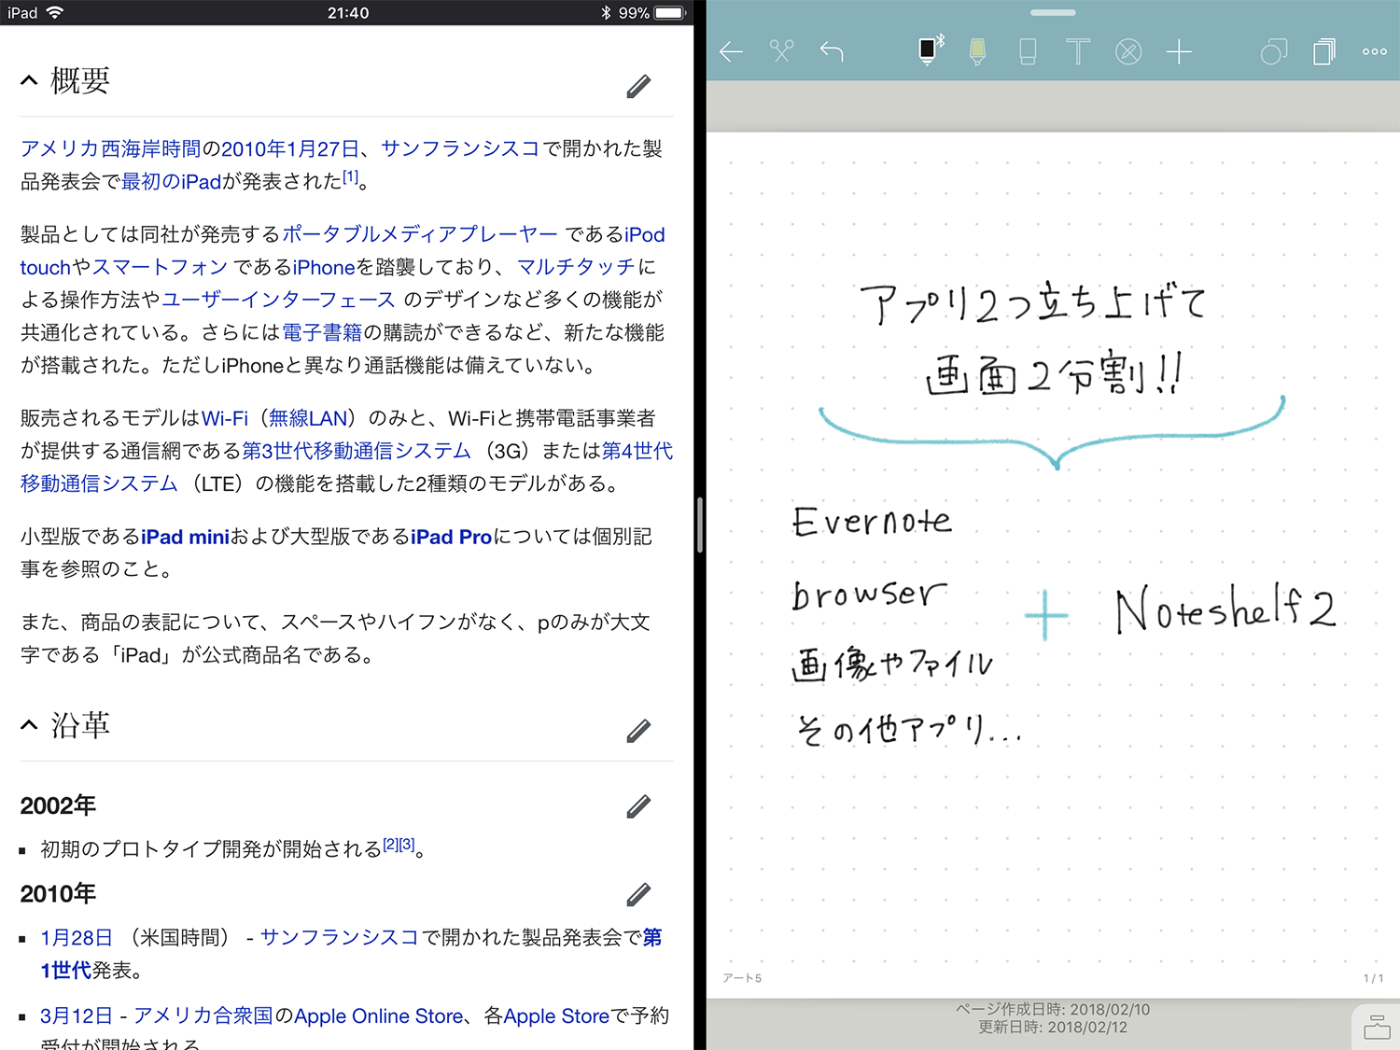Open the マルチタッチ link
The width and height of the screenshot is (1400, 1050).
tap(576, 267)
